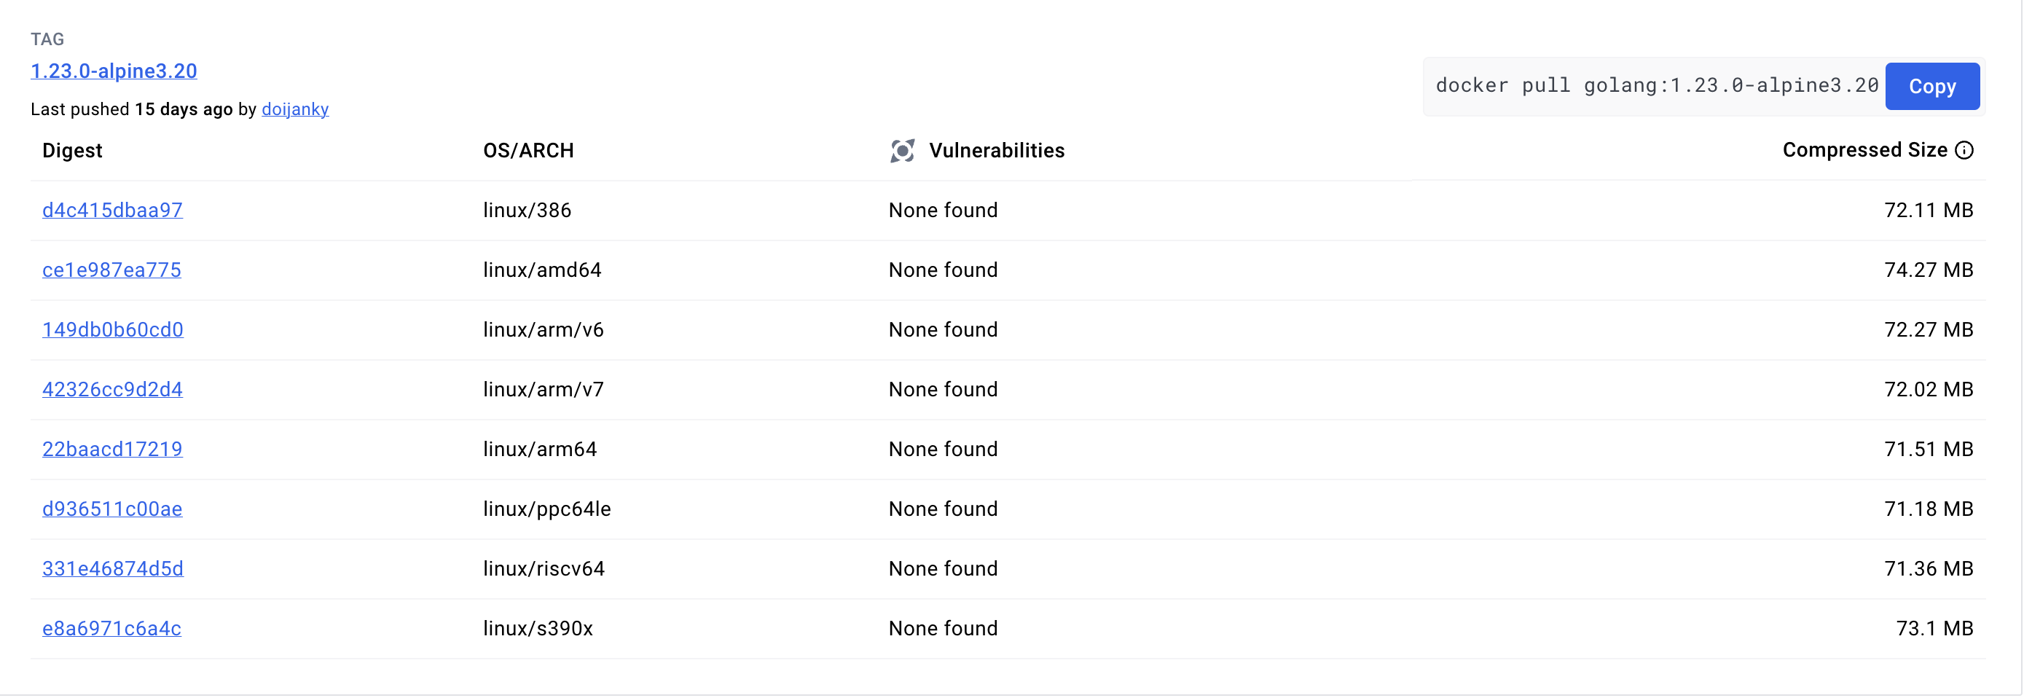Click the OS/ARCH column header
This screenshot has width=2024, height=698.
[528, 151]
